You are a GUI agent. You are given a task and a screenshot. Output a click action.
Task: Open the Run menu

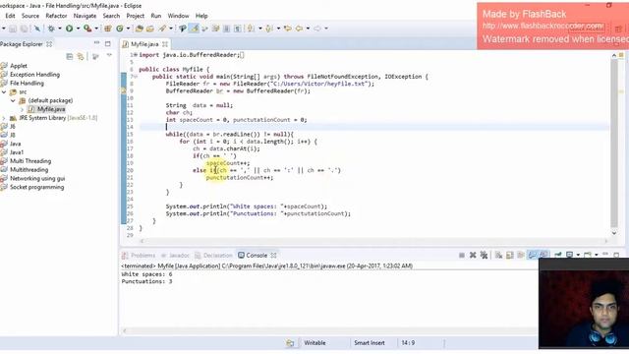coord(155,16)
